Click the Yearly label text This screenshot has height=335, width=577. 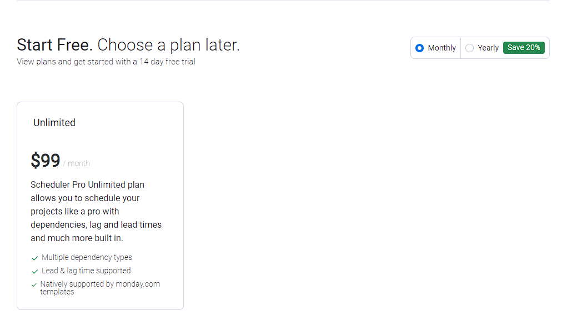(x=488, y=48)
